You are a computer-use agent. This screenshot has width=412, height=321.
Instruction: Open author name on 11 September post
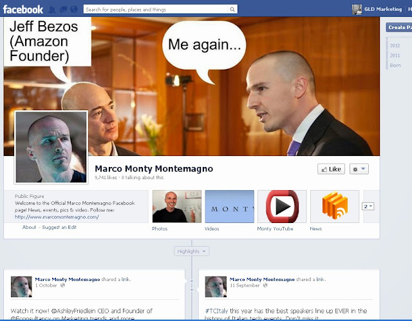(x=262, y=279)
